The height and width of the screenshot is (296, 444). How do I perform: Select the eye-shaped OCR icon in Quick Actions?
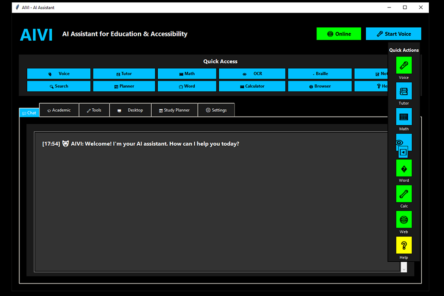tap(404, 142)
